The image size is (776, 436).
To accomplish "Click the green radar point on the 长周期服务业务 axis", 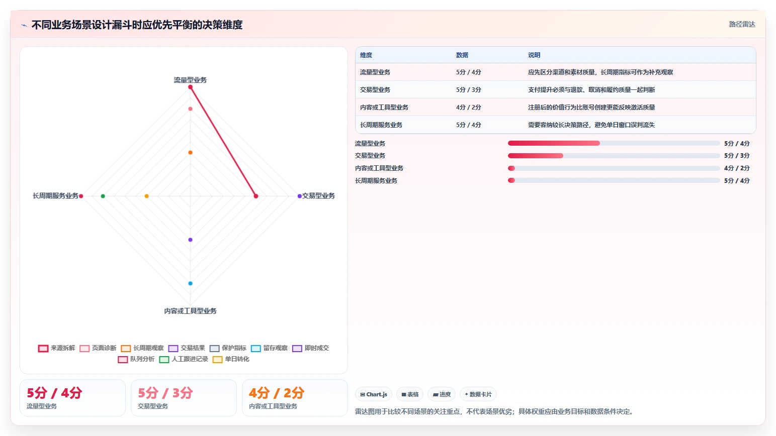I will [x=103, y=196].
